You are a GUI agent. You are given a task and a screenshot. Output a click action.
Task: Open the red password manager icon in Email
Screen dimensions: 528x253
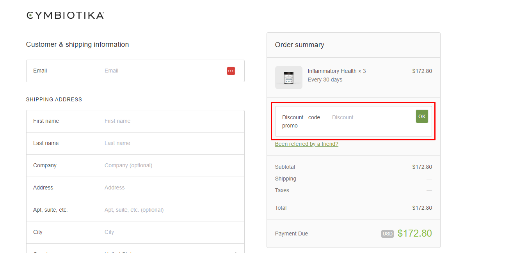click(x=231, y=71)
